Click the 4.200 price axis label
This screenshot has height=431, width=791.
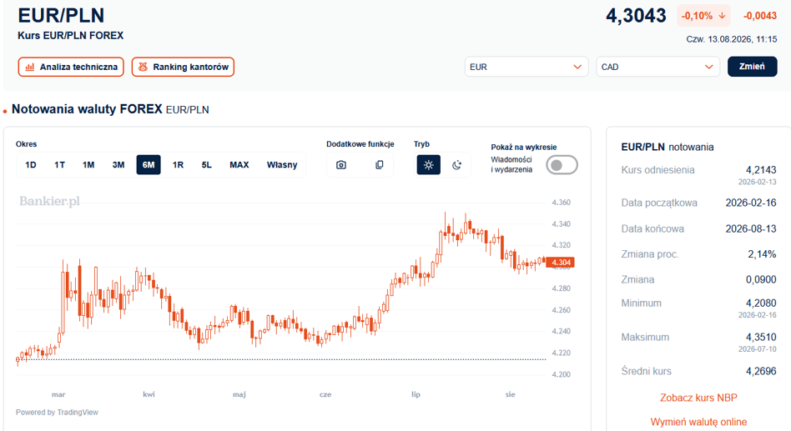[x=561, y=374]
